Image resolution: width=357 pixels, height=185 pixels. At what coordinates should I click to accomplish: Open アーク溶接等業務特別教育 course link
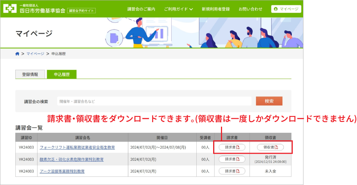pos(62,171)
